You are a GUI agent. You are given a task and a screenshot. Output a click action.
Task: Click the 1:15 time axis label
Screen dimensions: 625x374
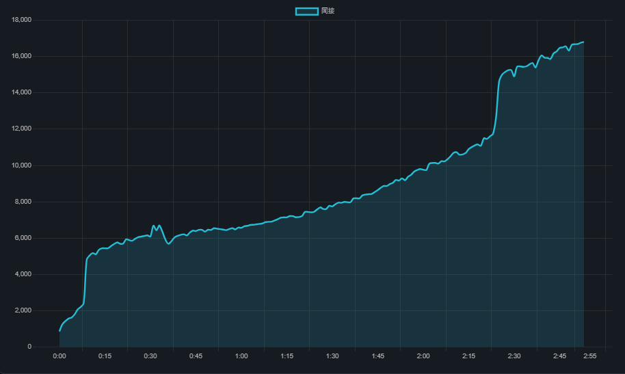pyautogui.click(x=287, y=356)
